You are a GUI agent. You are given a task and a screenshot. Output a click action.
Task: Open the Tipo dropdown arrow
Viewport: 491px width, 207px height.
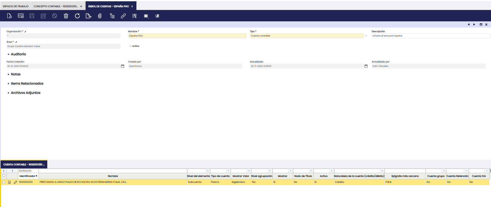point(366,36)
